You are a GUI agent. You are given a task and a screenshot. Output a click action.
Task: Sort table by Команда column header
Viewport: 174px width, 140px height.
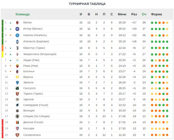click(x=23, y=14)
